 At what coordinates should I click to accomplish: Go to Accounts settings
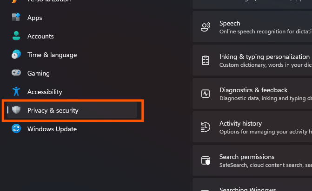pyautogui.click(x=40, y=36)
